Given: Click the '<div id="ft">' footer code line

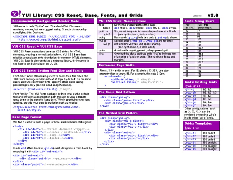Looking at the screenshot, I should click(48, 138).
